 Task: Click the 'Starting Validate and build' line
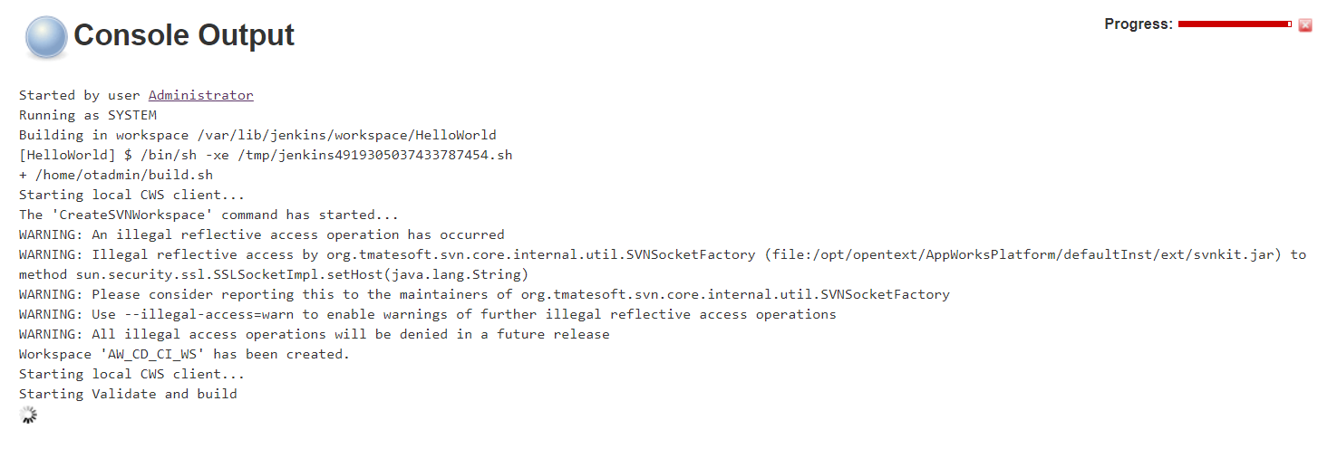[x=128, y=394]
